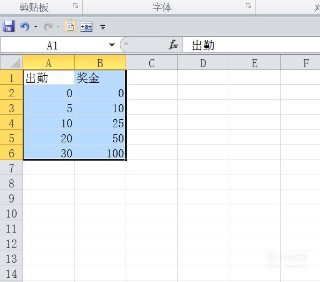320x282 pixels.
Task: Select column A header
Action: coord(48,62)
